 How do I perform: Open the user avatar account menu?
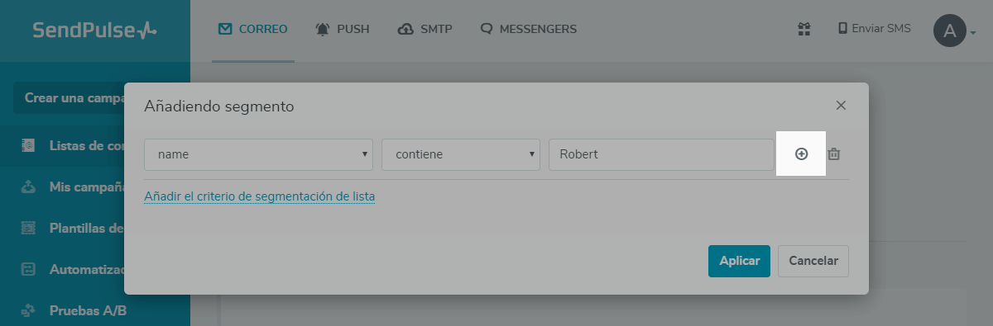point(950,31)
